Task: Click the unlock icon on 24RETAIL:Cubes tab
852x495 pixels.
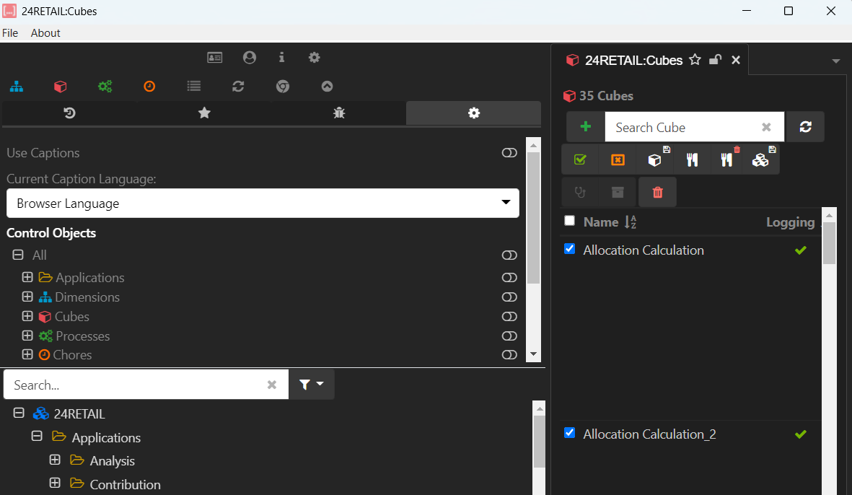Action: [x=715, y=60]
